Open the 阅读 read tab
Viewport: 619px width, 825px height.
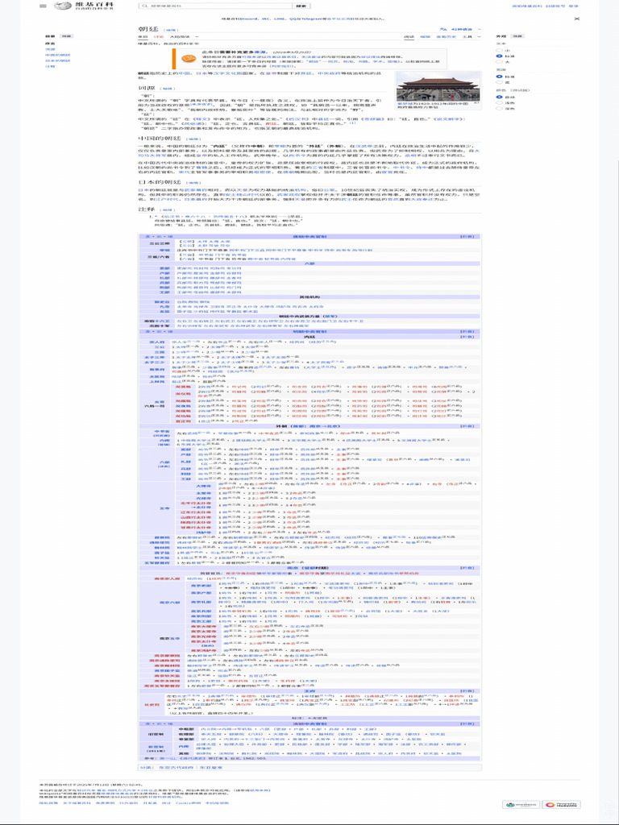(409, 37)
